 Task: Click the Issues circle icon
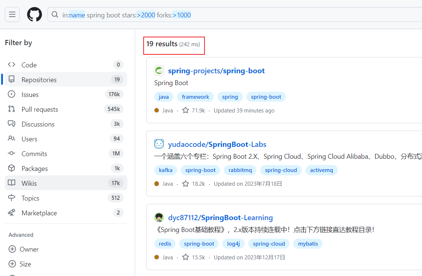pos(12,94)
